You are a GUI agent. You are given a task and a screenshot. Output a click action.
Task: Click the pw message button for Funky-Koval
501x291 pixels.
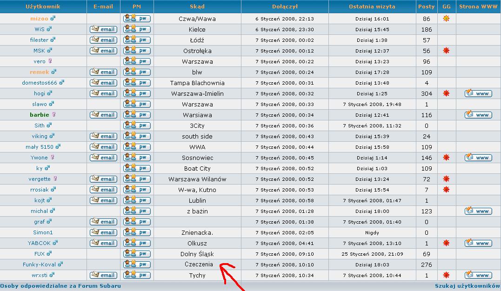pyautogui.click(x=137, y=265)
